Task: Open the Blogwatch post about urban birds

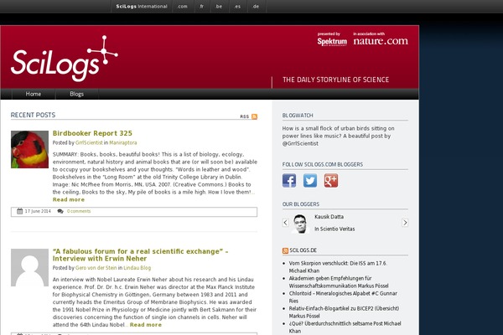Action: point(338,136)
